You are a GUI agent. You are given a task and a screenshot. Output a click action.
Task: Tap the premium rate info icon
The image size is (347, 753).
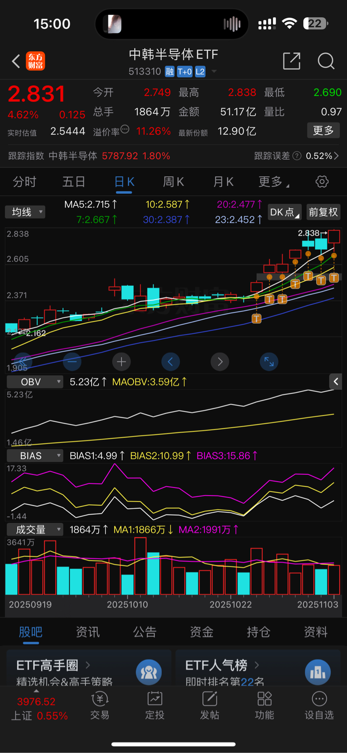pyautogui.click(x=125, y=129)
